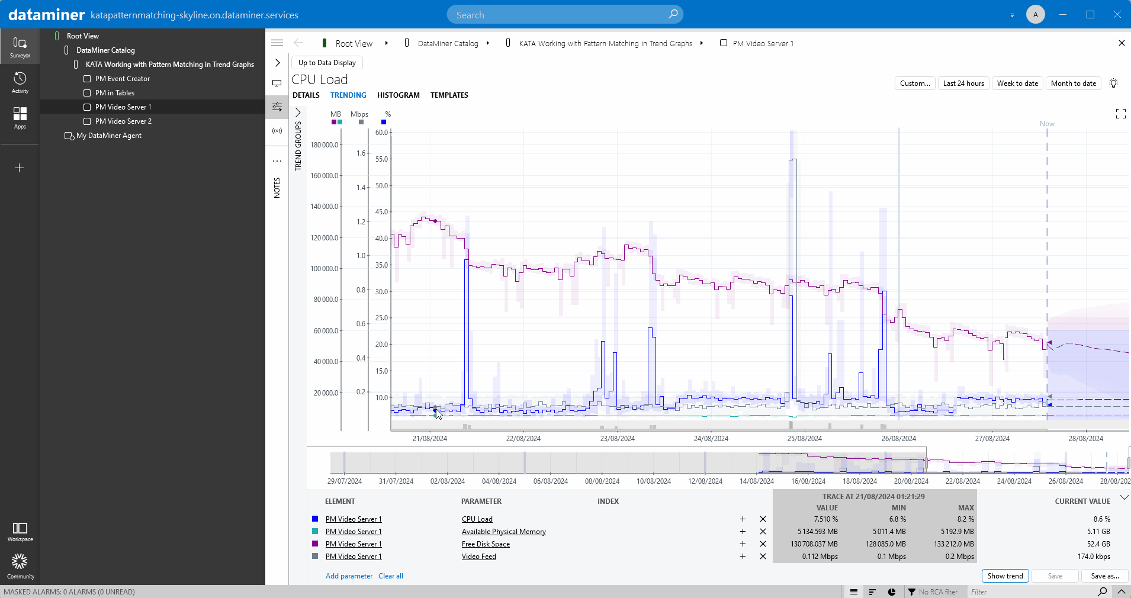
Task: Check the PM Video Server 1 checkbox
Action: click(x=86, y=107)
